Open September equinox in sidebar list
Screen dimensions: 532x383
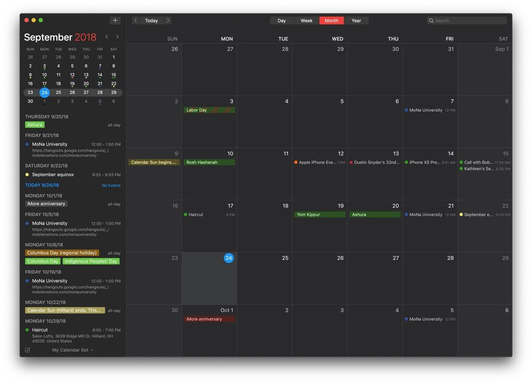(x=53, y=175)
